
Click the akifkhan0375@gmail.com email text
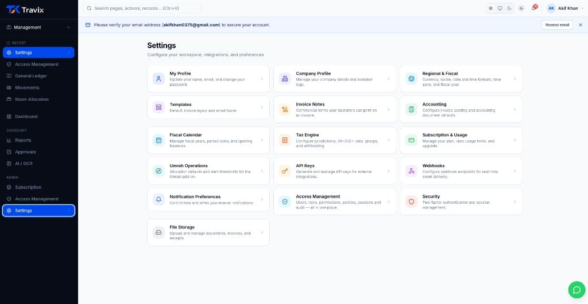tap(191, 25)
